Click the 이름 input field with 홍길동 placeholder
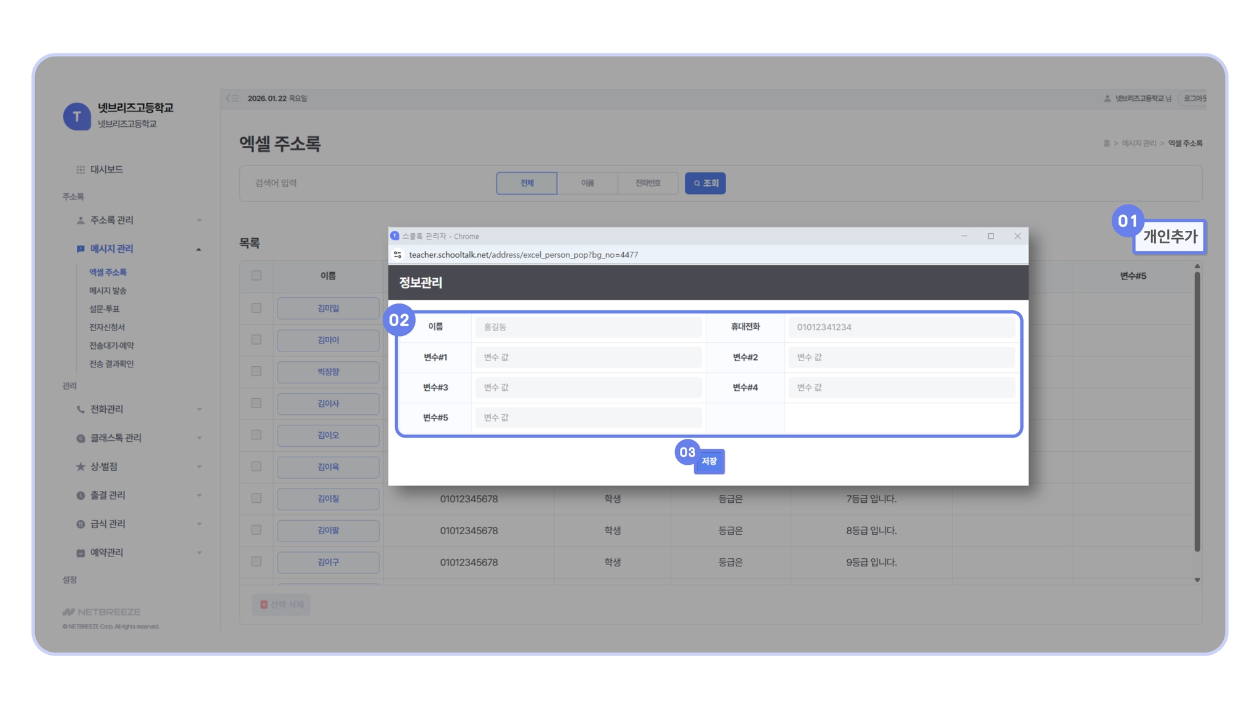Image resolution: width=1260 pixels, height=709 pixels. point(588,327)
